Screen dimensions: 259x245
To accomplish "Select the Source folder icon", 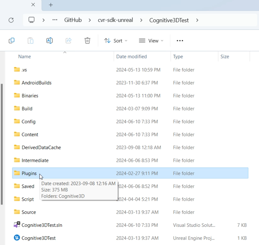I will (x=17, y=212).
